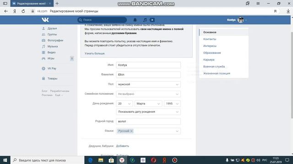Image resolution: width=293 pixels, height=164 pixels.
Task: Click the РУС keyboard language indicator
Action: tap(265, 160)
